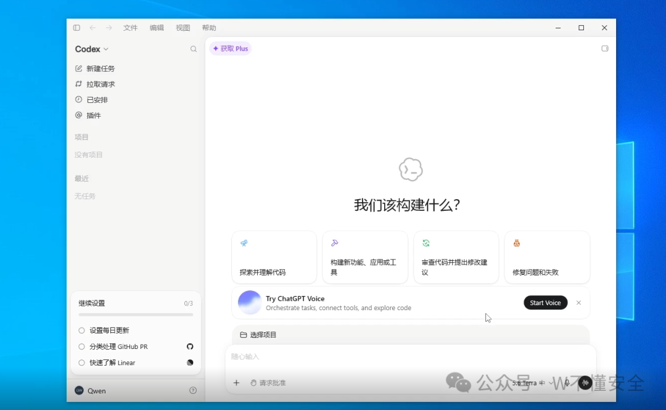This screenshot has height=410, width=666.
Task: Click the Qwen account avatar
Action: coord(79,390)
